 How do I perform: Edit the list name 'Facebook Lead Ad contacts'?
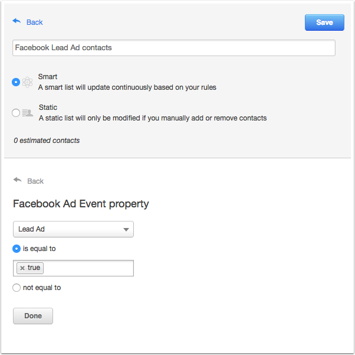click(174, 48)
